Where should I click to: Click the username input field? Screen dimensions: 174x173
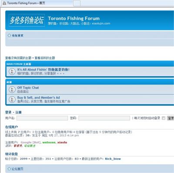pos(42,118)
